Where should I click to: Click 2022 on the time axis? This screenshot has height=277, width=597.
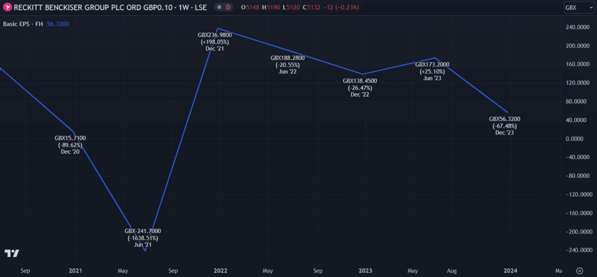click(x=220, y=271)
